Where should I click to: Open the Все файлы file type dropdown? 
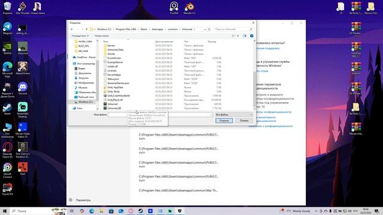tap(234, 115)
